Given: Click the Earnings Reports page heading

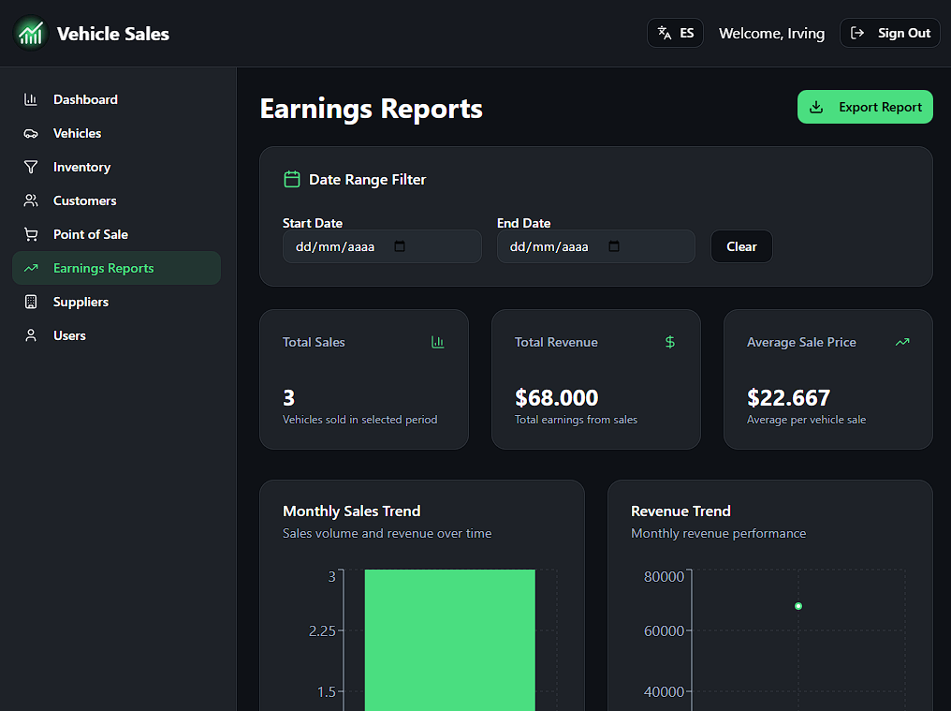Looking at the screenshot, I should 372,109.
